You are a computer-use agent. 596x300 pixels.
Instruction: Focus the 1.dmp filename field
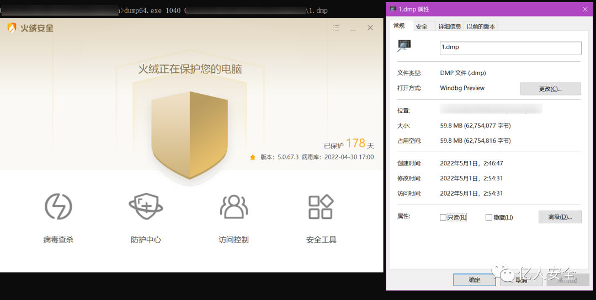click(510, 48)
